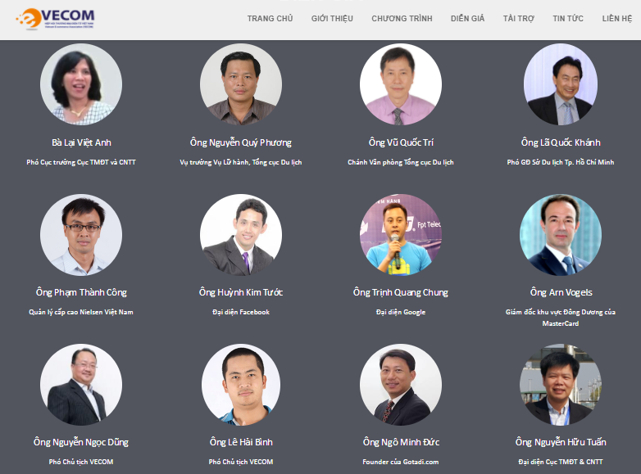This screenshot has width=641, height=474.
Task: Click the name Ông Nguyễn Hữu Tuấn
Action: (561, 442)
